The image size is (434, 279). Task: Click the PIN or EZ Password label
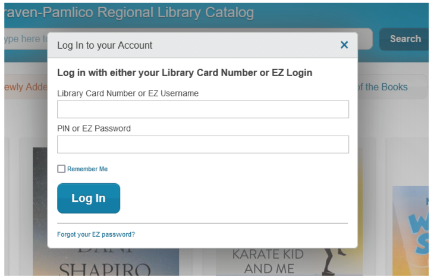[94, 128]
